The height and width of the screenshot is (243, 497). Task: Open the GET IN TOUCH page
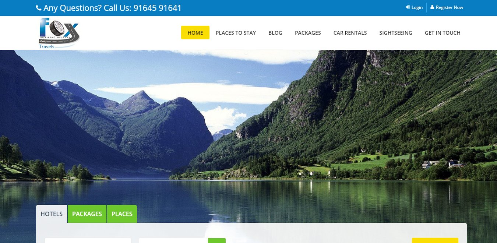(x=443, y=32)
